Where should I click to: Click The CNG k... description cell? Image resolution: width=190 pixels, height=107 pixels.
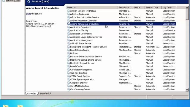click(x=125, y=73)
